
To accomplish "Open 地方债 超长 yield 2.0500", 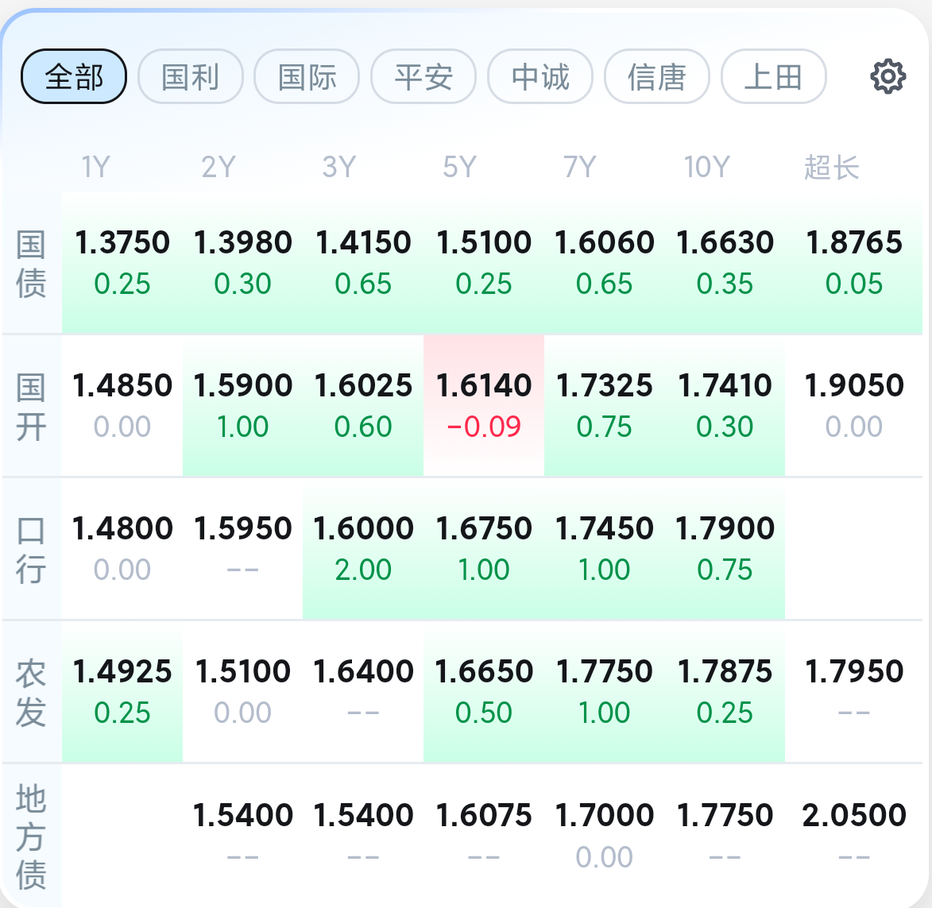I will [x=854, y=835].
